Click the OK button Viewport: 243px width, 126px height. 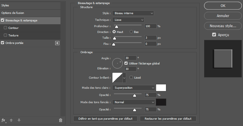pos(223,5)
